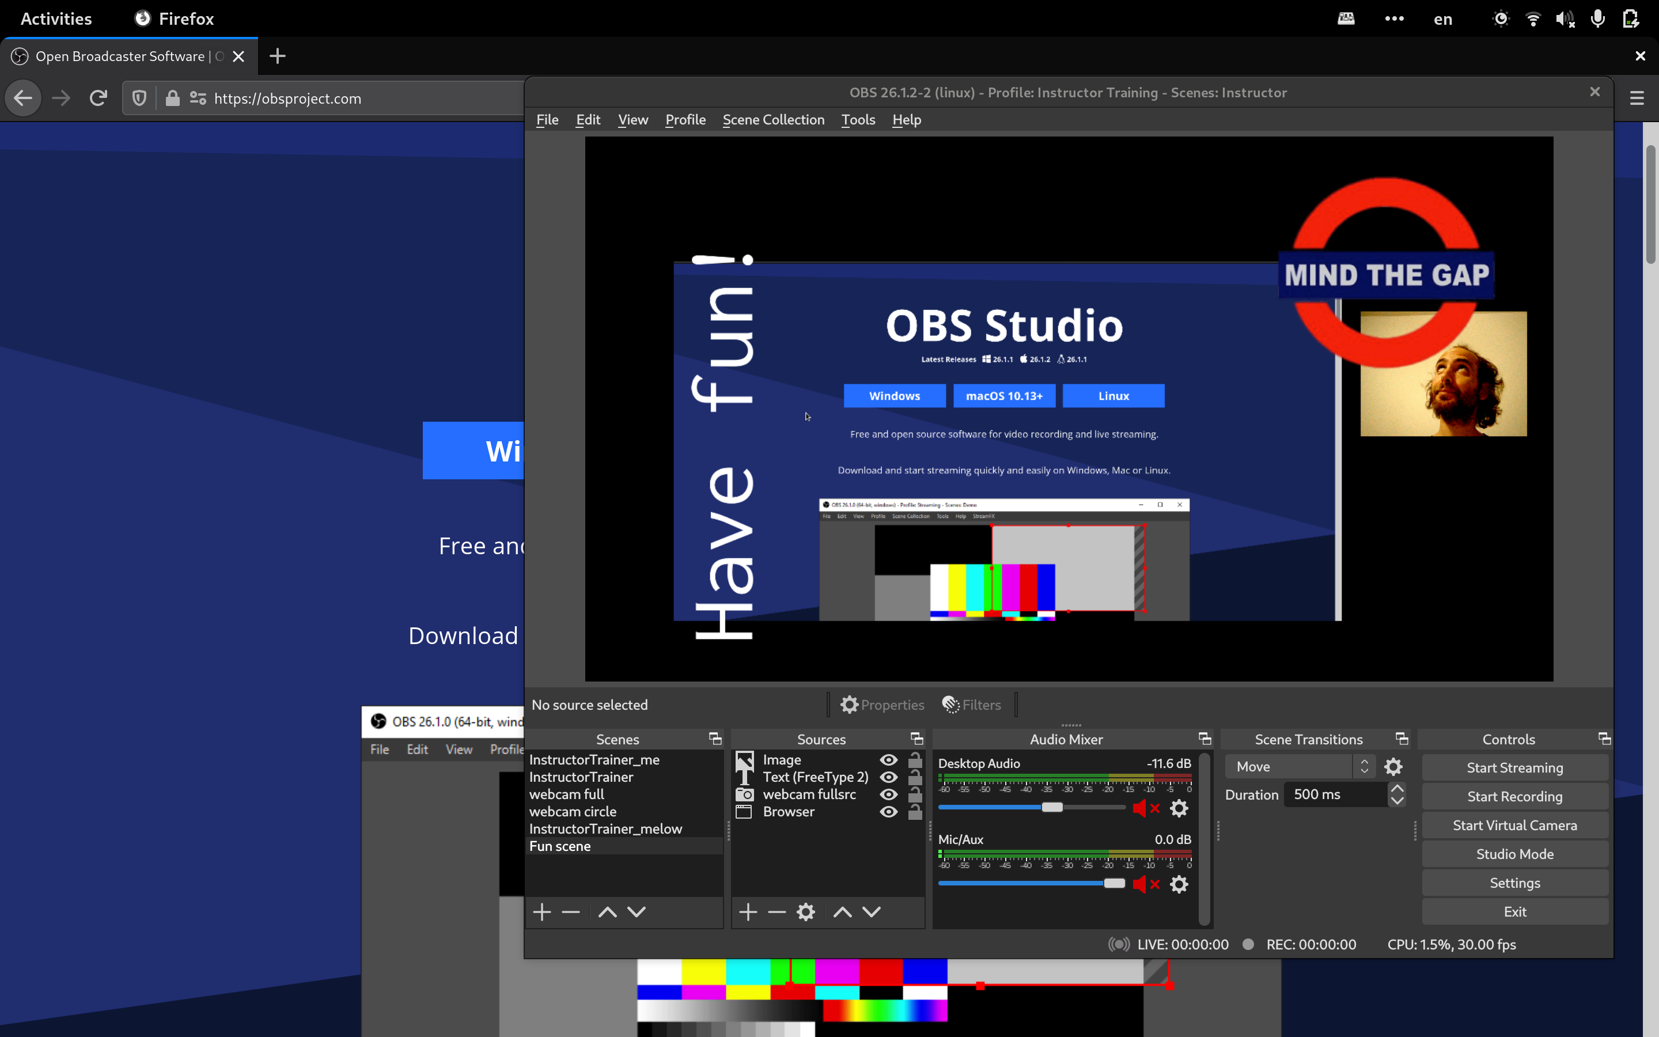Undock the Sources panel
1659x1037 pixels.
[x=916, y=739]
